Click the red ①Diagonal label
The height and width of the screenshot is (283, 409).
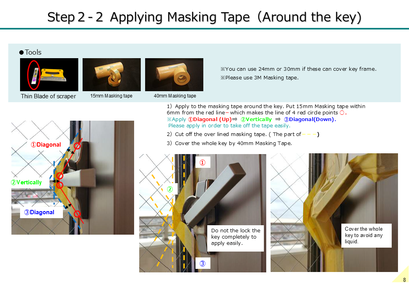46,145
